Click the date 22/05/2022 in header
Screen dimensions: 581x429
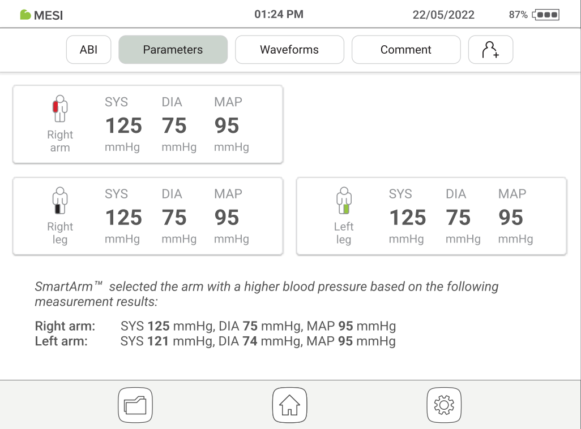(443, 15)
